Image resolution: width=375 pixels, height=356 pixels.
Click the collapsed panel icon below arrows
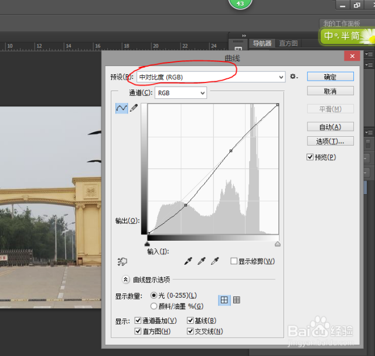(x=238, y=49)
